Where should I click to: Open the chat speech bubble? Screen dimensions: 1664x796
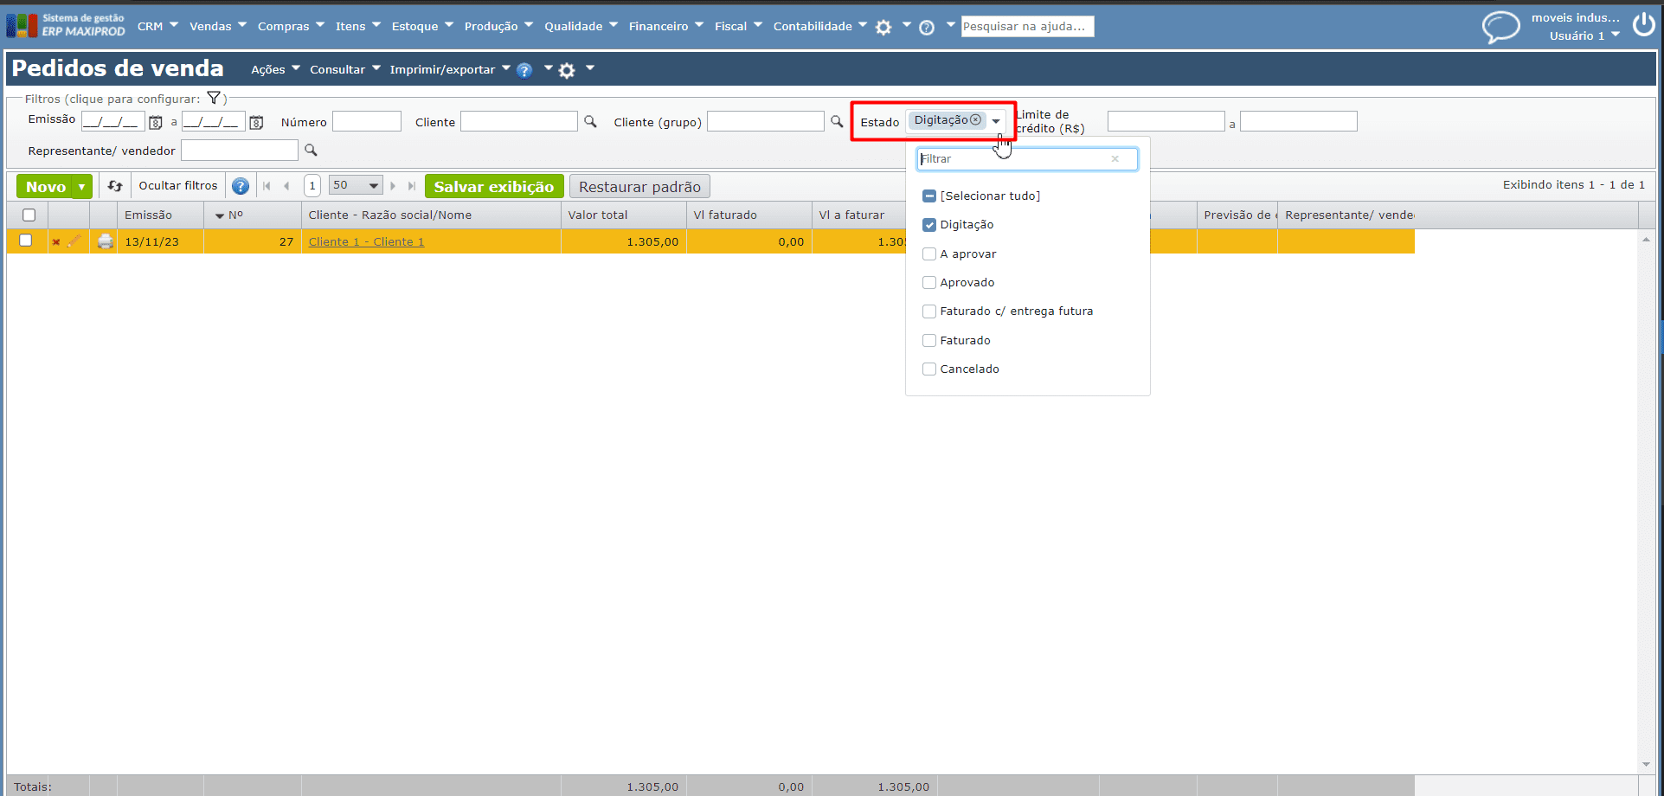point(1501,27)
